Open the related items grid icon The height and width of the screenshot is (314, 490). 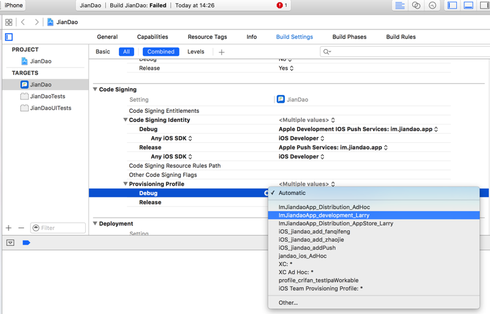9,22
